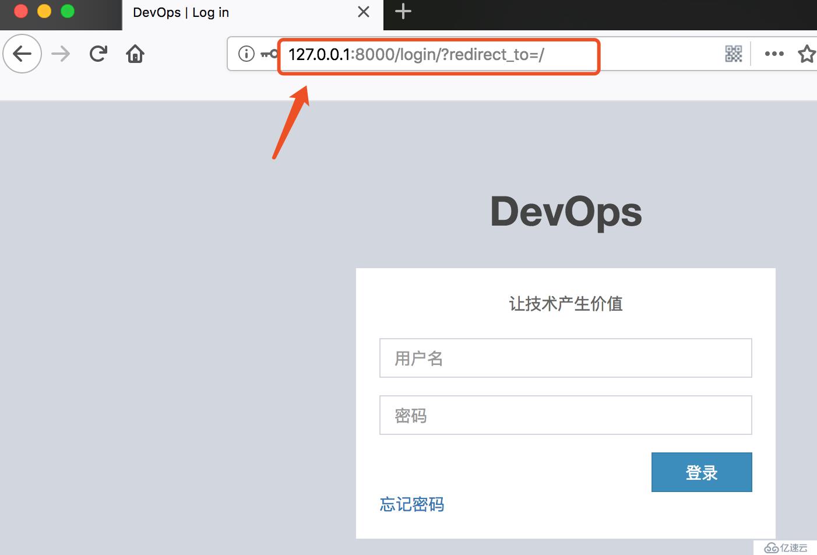Go to the browser home page
Image resolution: width=817 pixels, height=555 pixels.
[x=135, y=54]
